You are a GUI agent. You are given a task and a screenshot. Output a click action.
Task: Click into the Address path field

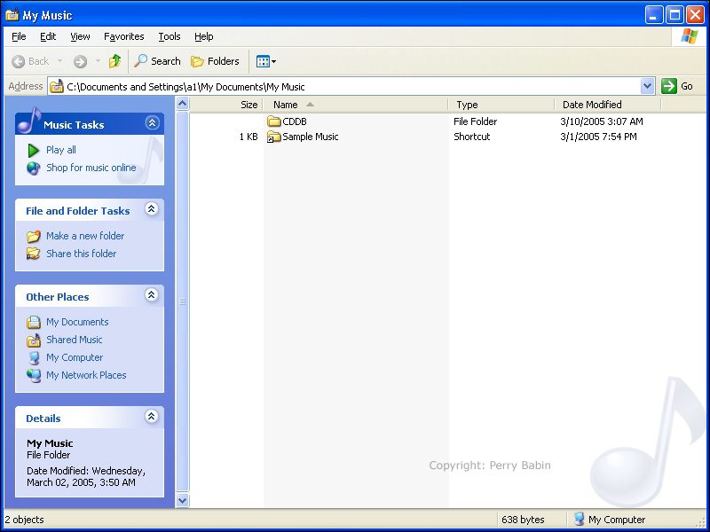point(351,86)
